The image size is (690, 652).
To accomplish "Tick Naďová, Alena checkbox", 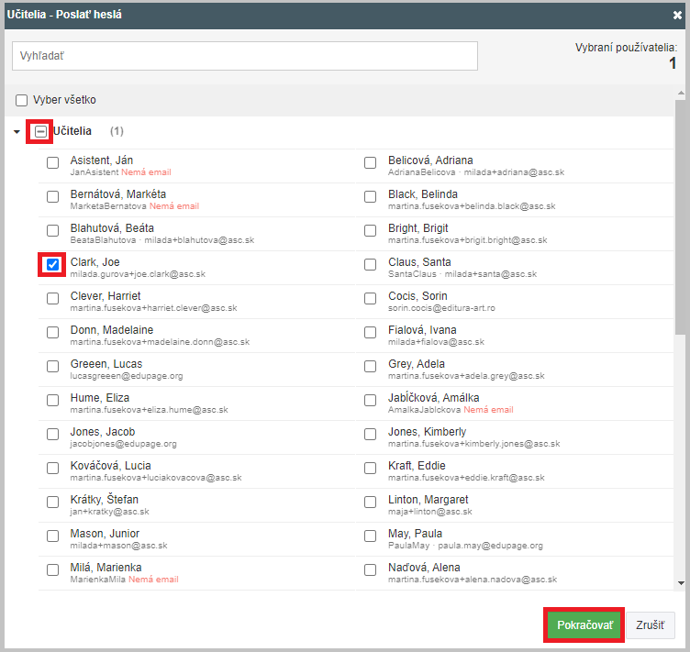I will click(x=371, y=569).
